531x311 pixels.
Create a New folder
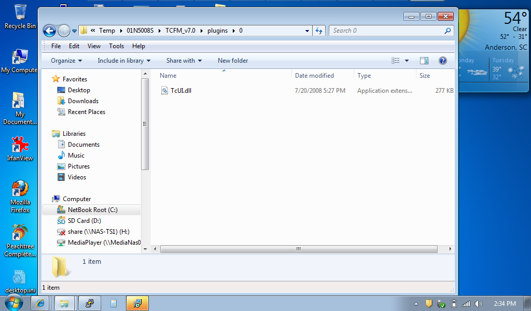coord(233,61)
